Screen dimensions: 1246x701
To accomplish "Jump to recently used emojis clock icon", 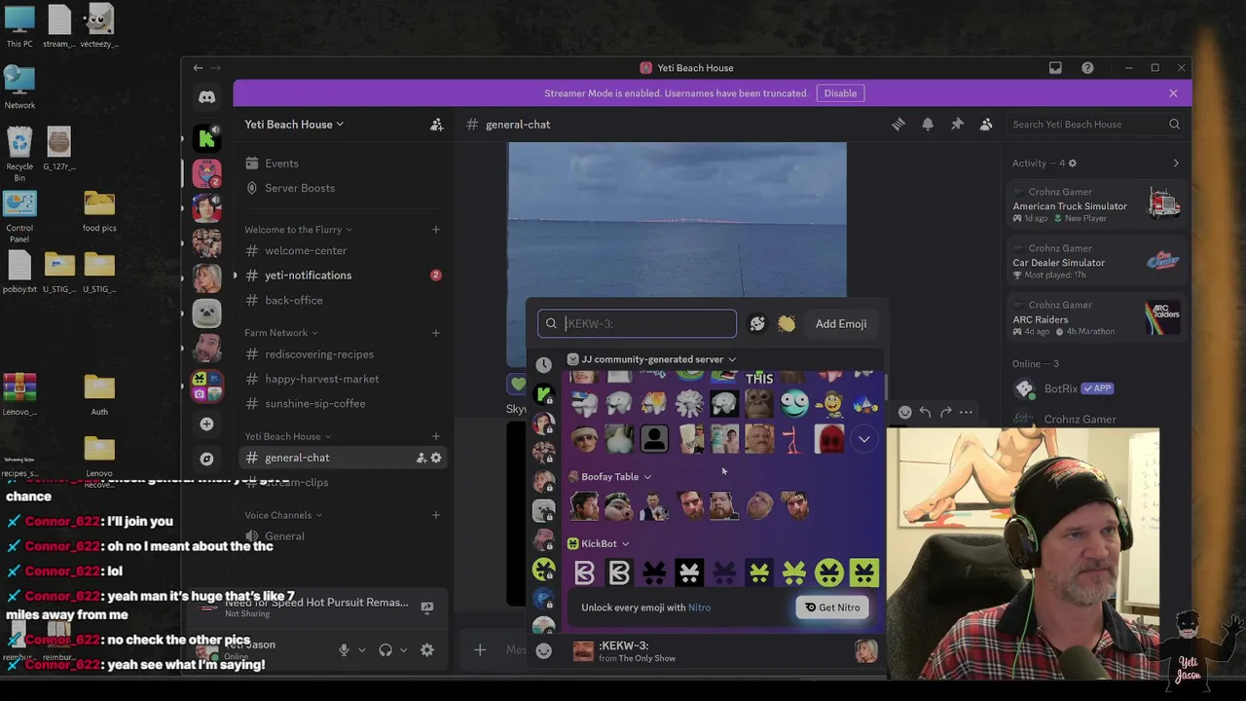I will [543, 365].
